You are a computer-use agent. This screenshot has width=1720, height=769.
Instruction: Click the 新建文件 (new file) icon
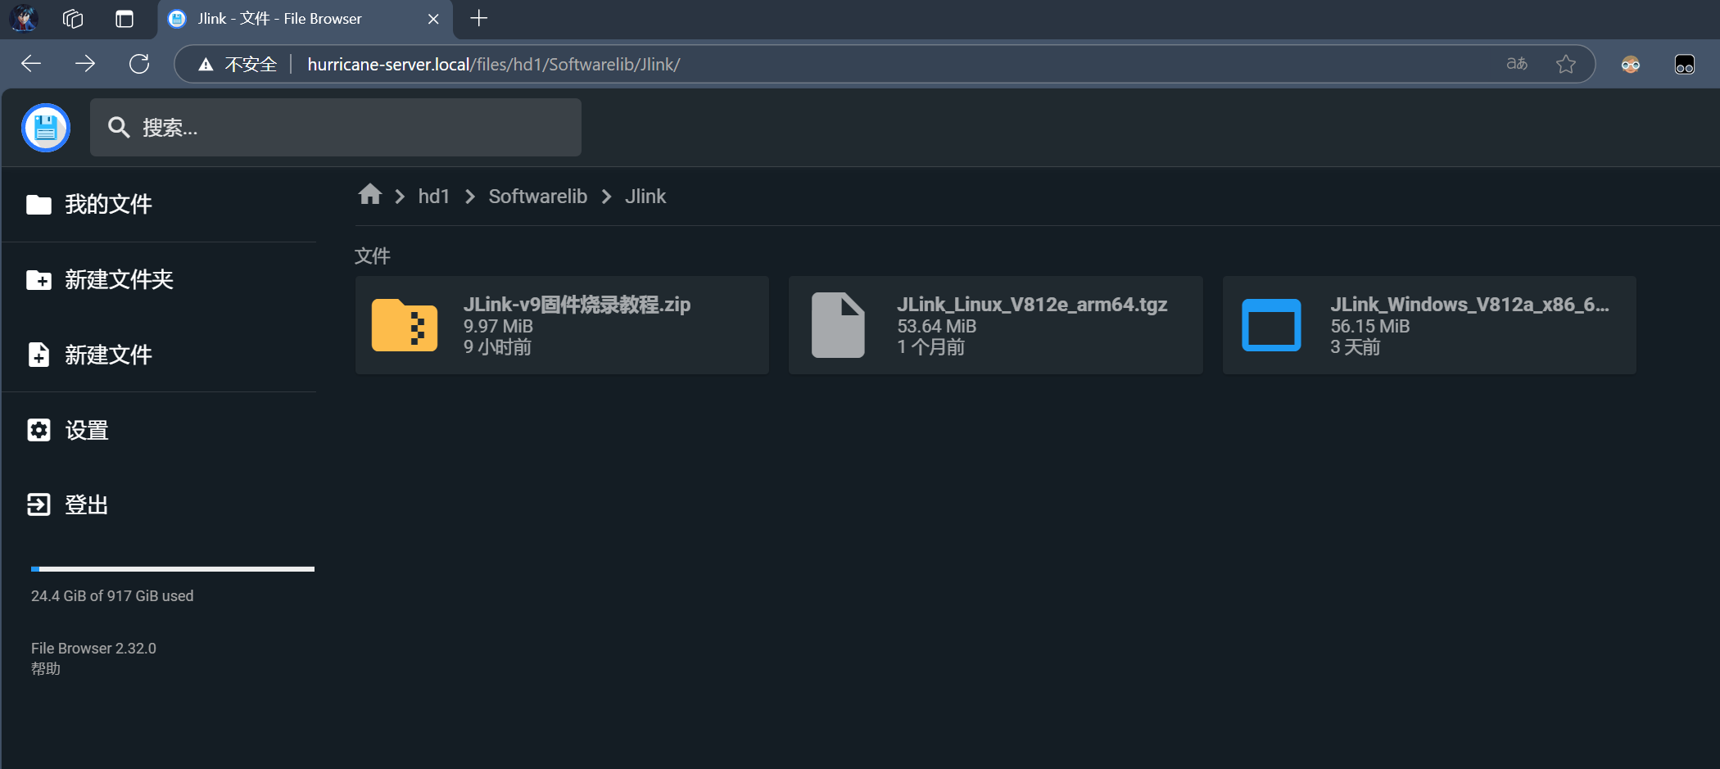tap(38, 355)
